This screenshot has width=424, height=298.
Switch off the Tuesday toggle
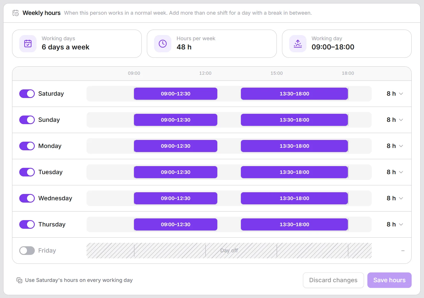tap(27, 172)
